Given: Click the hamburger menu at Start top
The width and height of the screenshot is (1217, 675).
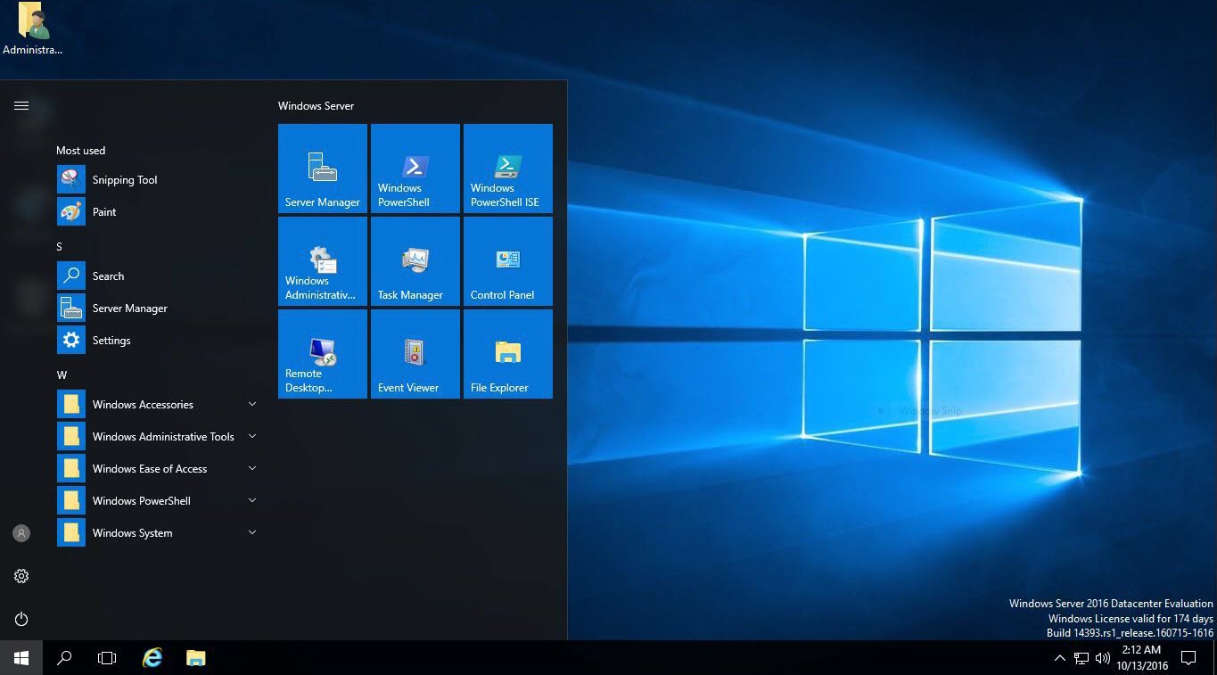Looking at the screenshot, I should coord(21,106).
